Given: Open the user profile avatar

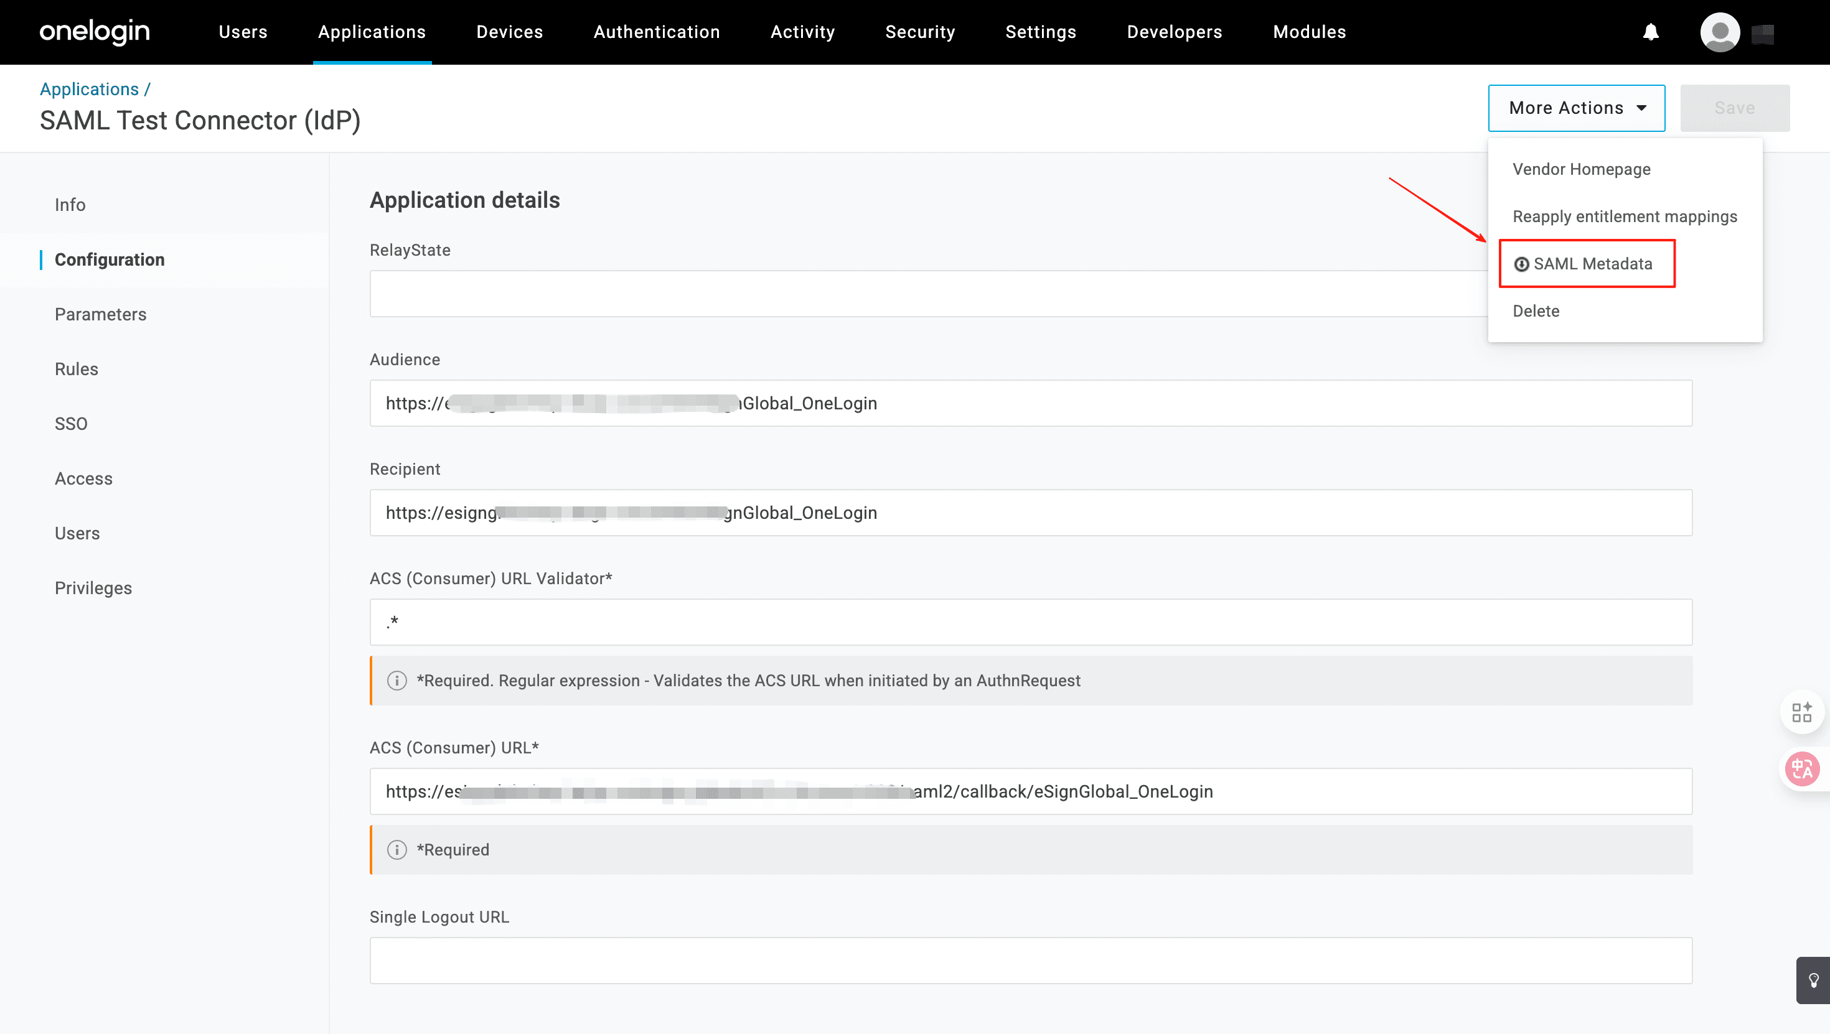Looking at the screenshot, I should (x=1719, y=32).
